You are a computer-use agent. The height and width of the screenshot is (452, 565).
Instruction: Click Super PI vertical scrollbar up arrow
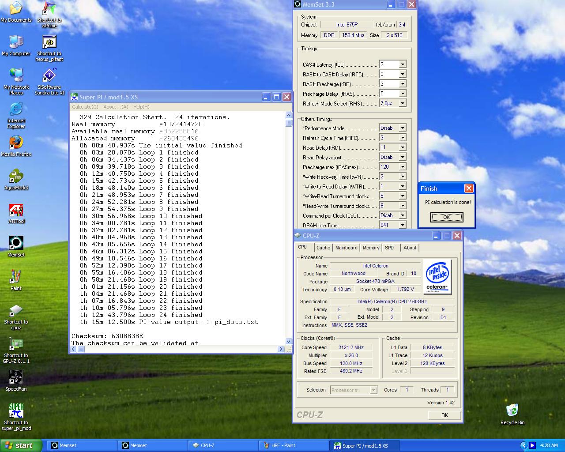point(289,116)
